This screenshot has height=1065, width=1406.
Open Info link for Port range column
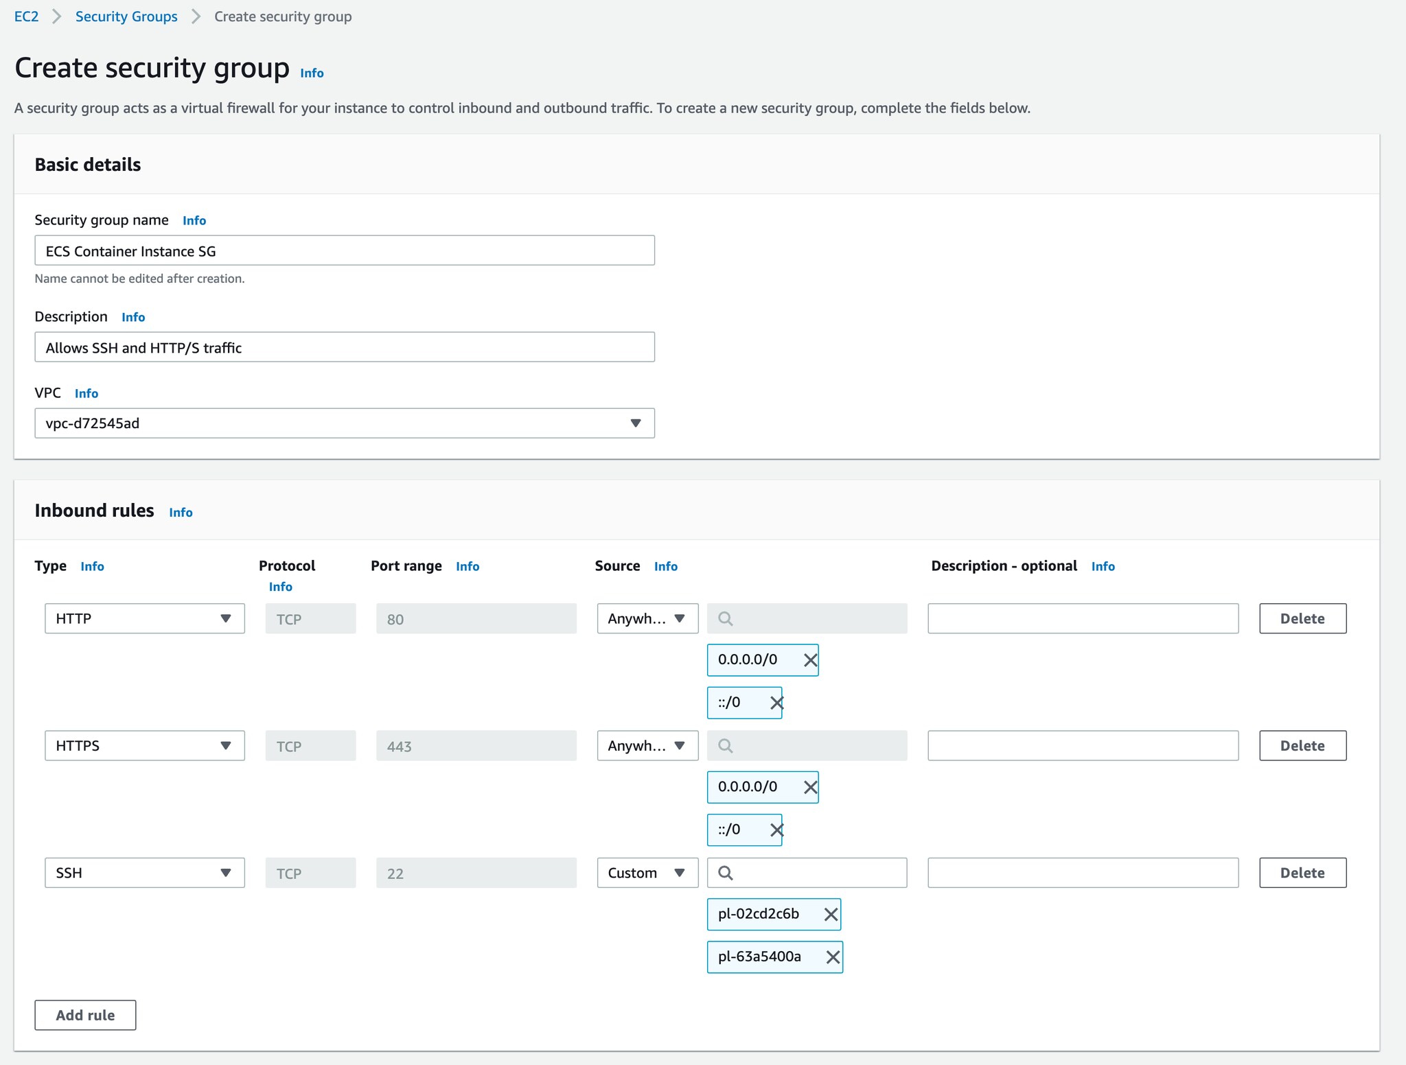468,566
